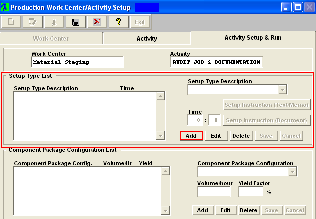Click Edit in Setup Type List
This screenshot has width=316, height=219.
point(216,136)
